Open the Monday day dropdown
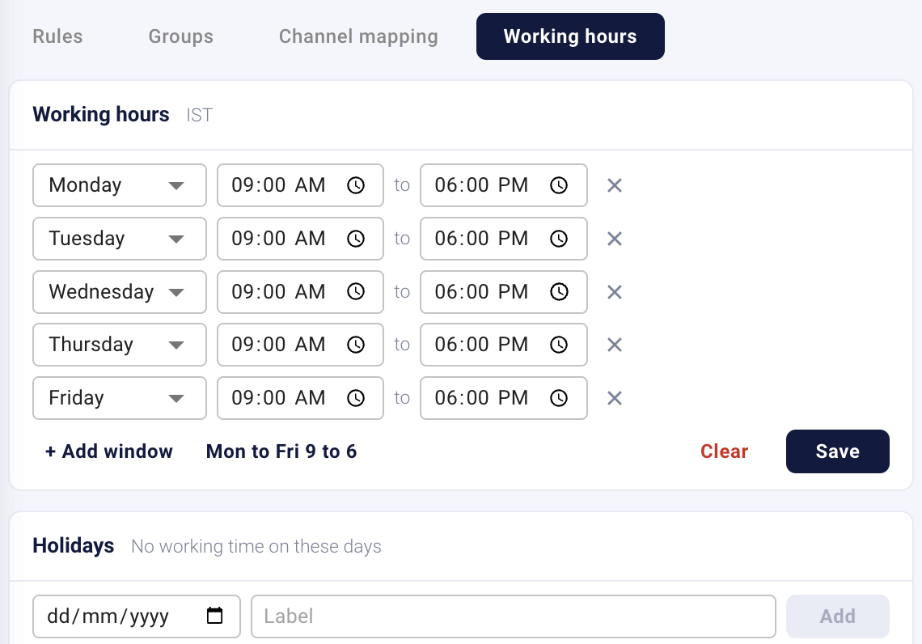Viewport: 922px width, 644px height. (120, 185)
